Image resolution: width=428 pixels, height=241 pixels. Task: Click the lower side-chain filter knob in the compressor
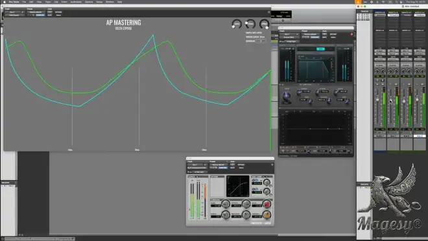pos(267,191)
